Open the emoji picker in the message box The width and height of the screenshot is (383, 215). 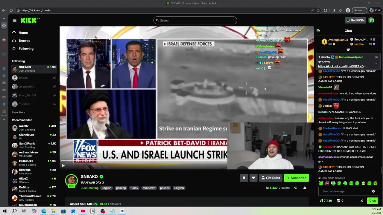point(373,191)
